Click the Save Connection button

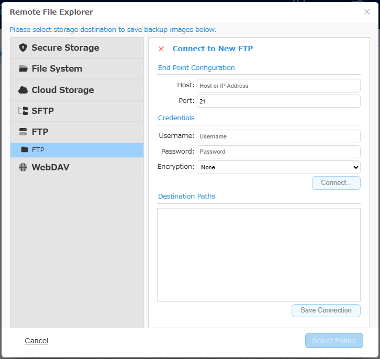tap(326, 310)
